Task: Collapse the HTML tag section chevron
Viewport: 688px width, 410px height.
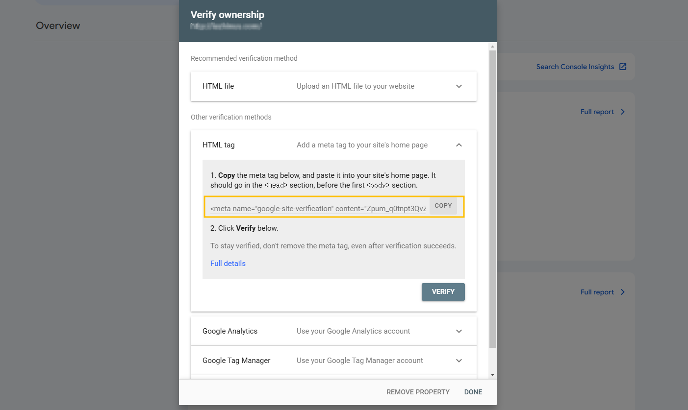Action: click(x=459, y=145)
